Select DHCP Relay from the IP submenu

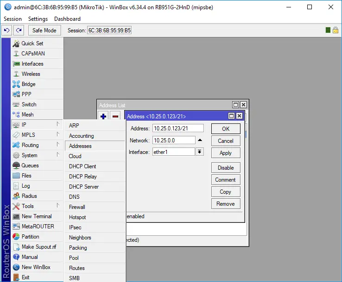click(95, 177)
